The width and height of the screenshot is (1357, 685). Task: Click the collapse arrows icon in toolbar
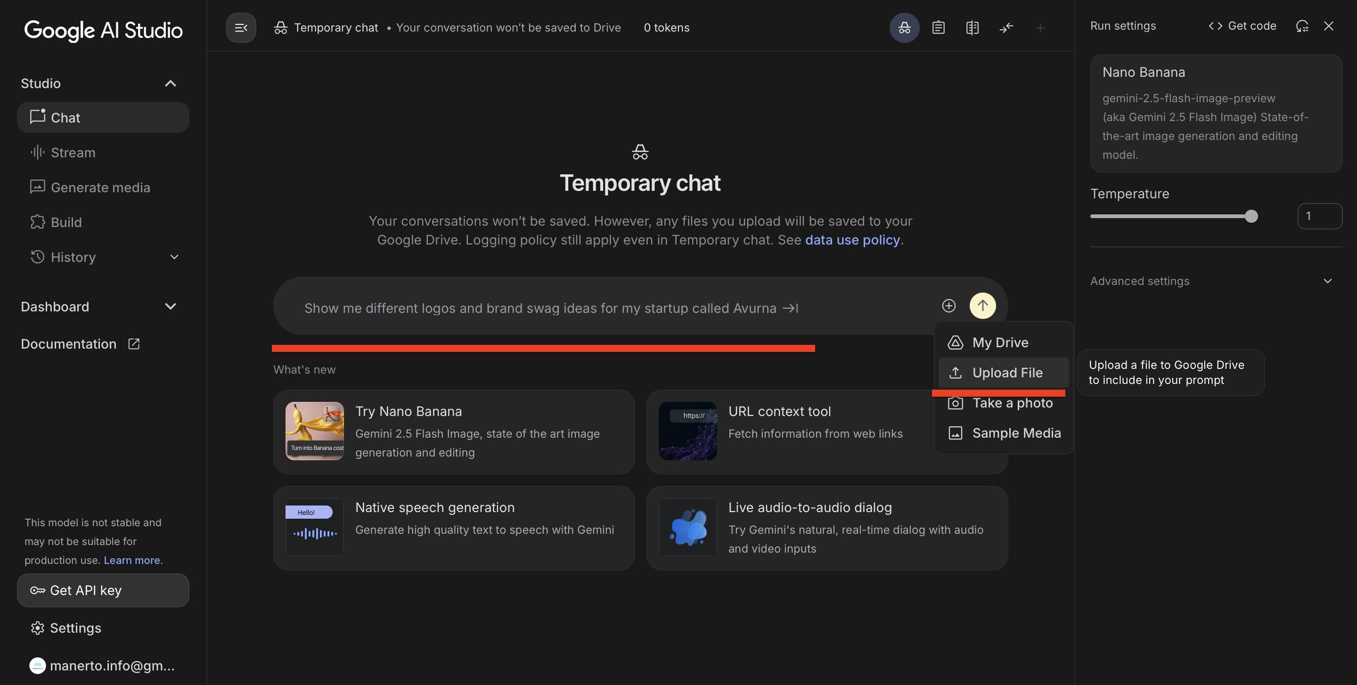click(x=1006, y=27)
